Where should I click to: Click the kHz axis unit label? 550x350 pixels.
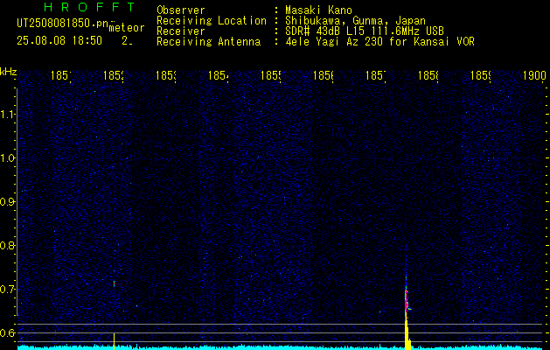tap(8, 73)
